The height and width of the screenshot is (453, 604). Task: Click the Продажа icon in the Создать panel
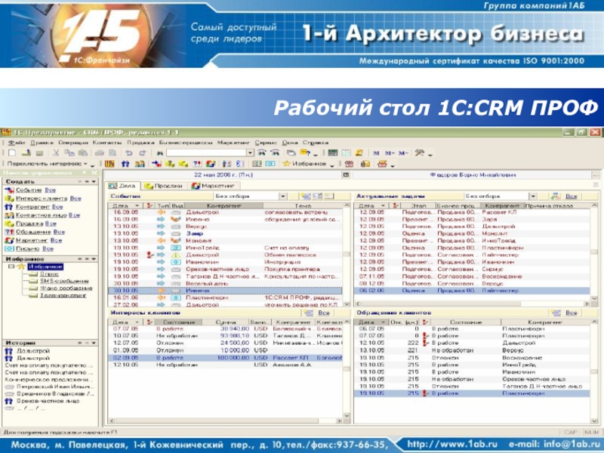pos(9,223)
